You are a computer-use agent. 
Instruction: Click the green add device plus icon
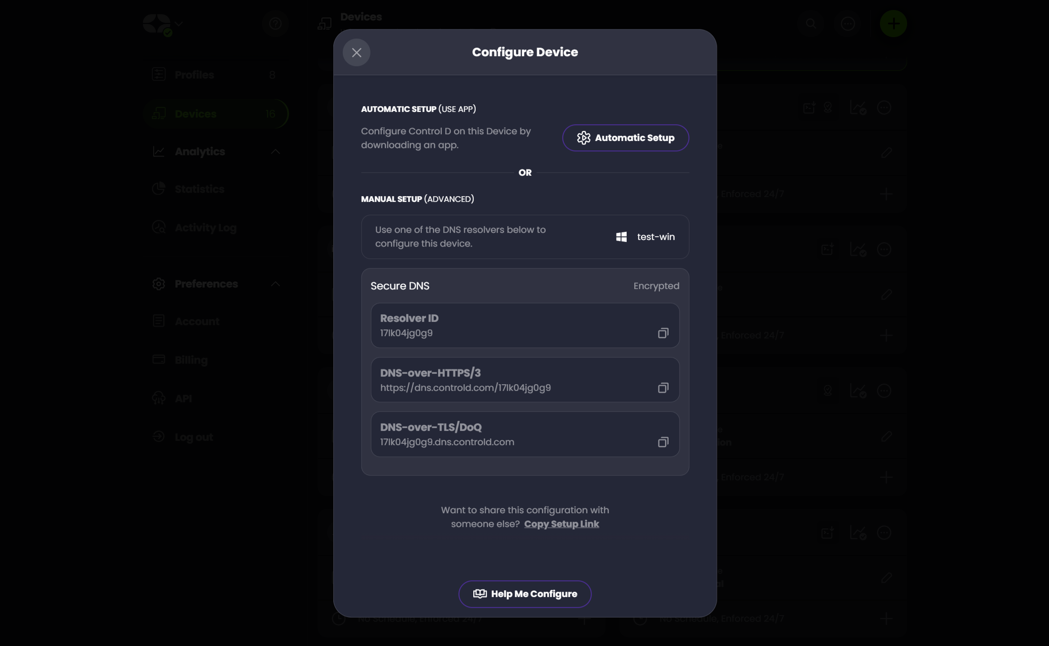coord(893,24)
